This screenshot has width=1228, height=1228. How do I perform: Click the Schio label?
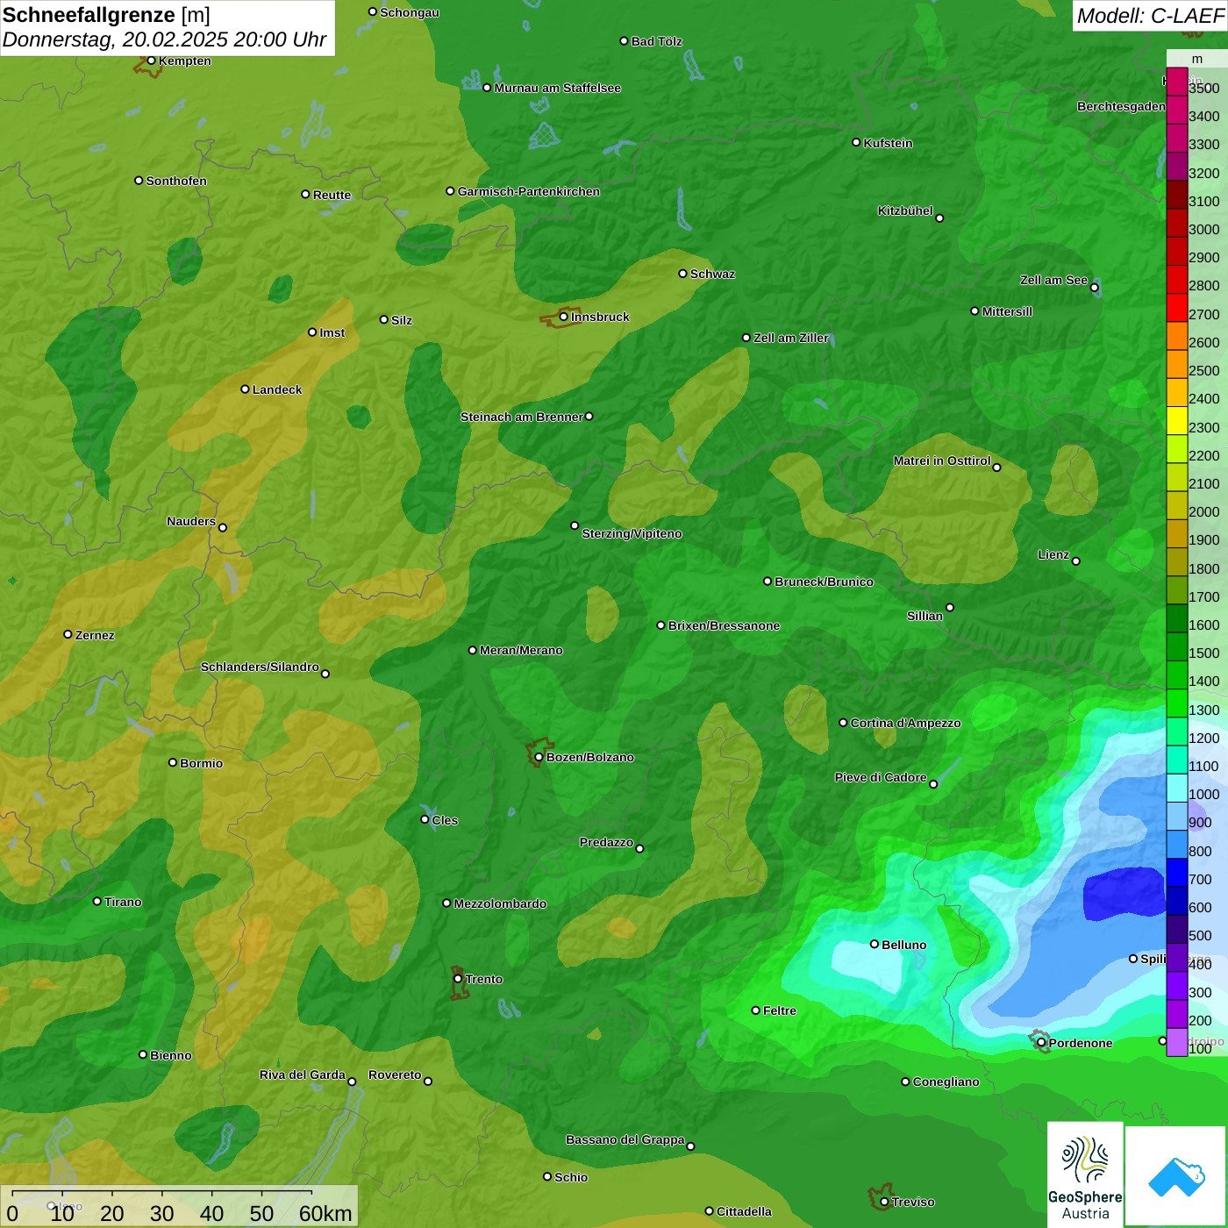point(571,1177)
